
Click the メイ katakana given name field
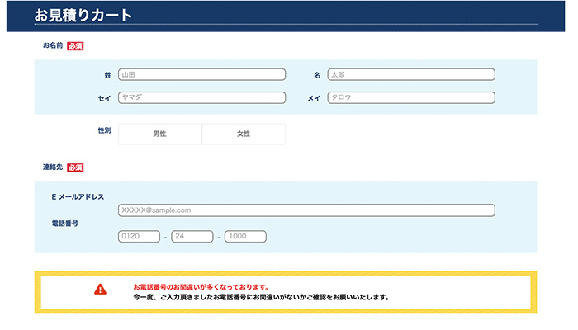411,97
